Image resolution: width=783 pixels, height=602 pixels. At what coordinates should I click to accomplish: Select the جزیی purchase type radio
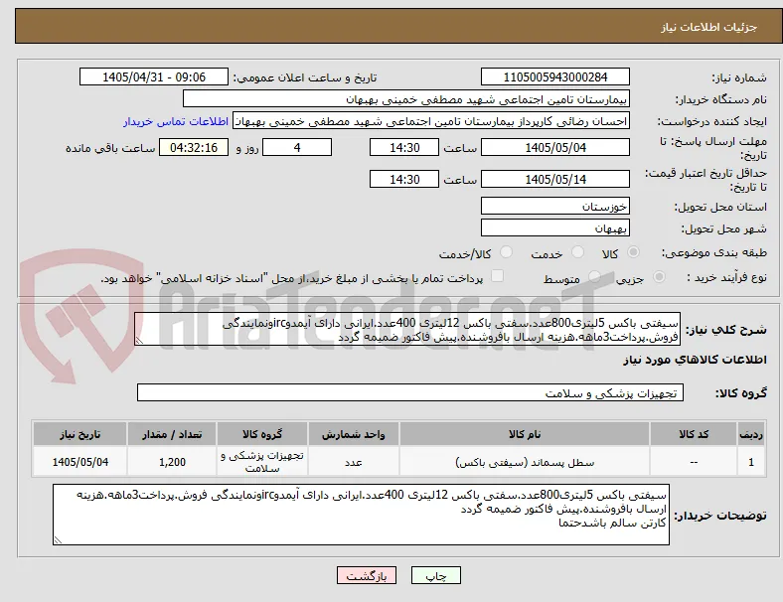pos(659,276)
